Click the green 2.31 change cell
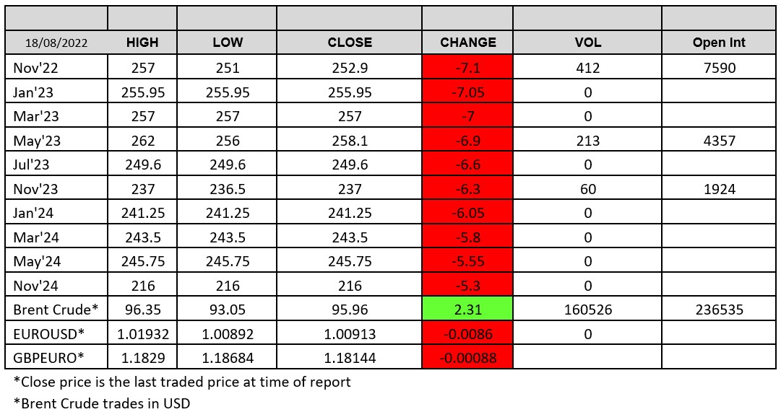Viewport: 781px width, 412px height. (467, 310)
